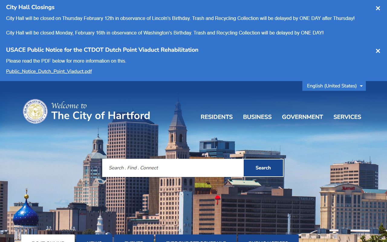387x242 pixels.
Task: Click 'Please read the PDF below' text
Action: [x=66, y=61]
